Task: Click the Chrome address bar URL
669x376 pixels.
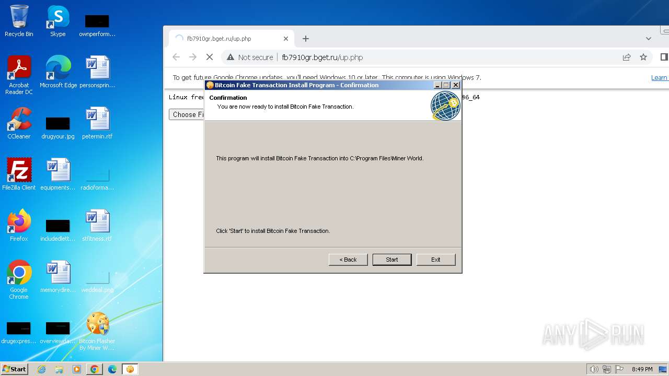Action: click(322, 57)
